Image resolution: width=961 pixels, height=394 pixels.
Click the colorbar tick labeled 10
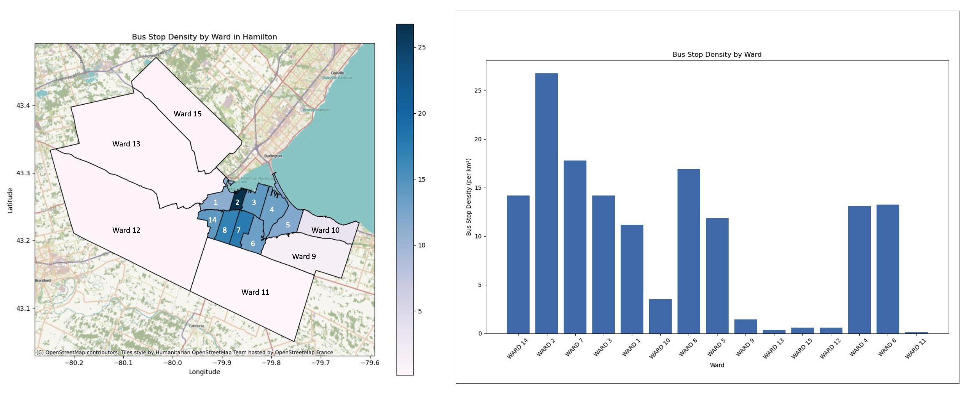pos(421,245)
